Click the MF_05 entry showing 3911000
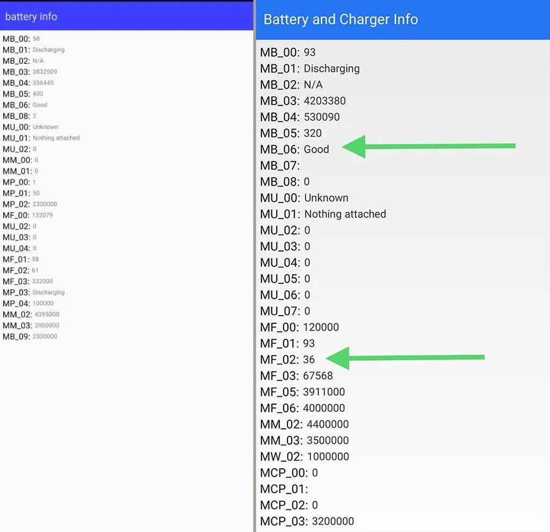This screenshot has width=550, height=532. click(302, 392)
